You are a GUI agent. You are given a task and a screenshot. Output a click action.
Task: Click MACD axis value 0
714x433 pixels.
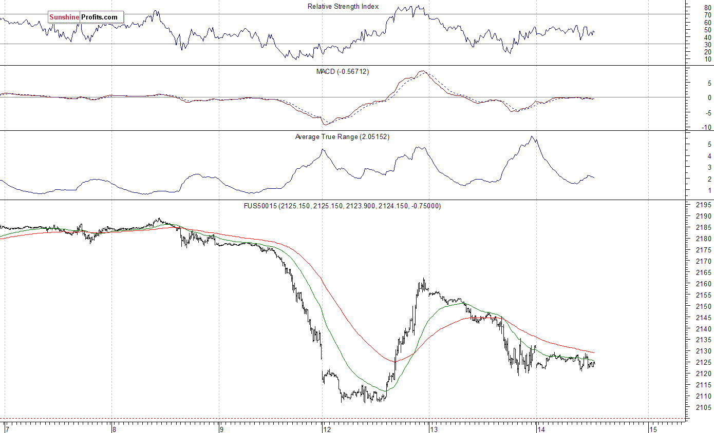tap(709, 97)
